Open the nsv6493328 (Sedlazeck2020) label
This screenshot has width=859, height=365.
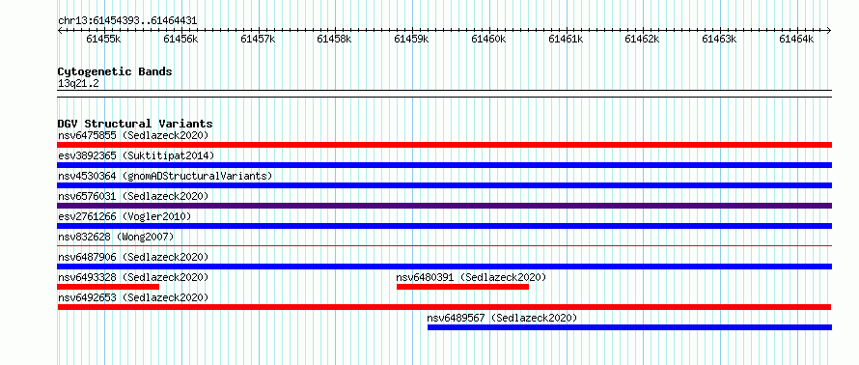133,277
